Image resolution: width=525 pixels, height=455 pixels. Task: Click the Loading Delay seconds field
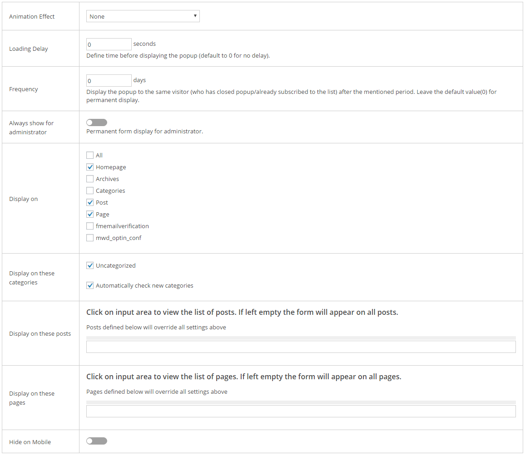click(x=109, y=44)
